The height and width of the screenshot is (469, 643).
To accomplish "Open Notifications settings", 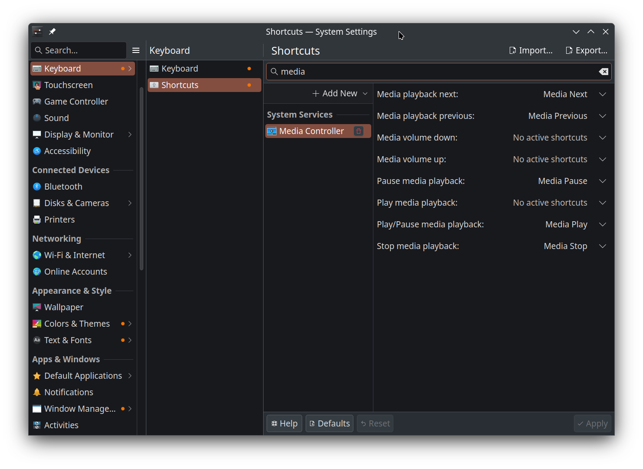I will 69,392.
